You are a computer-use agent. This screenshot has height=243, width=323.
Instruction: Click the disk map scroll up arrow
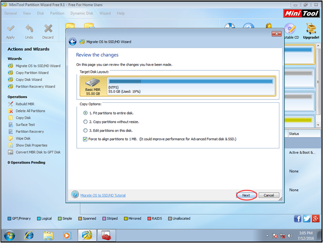318,45
